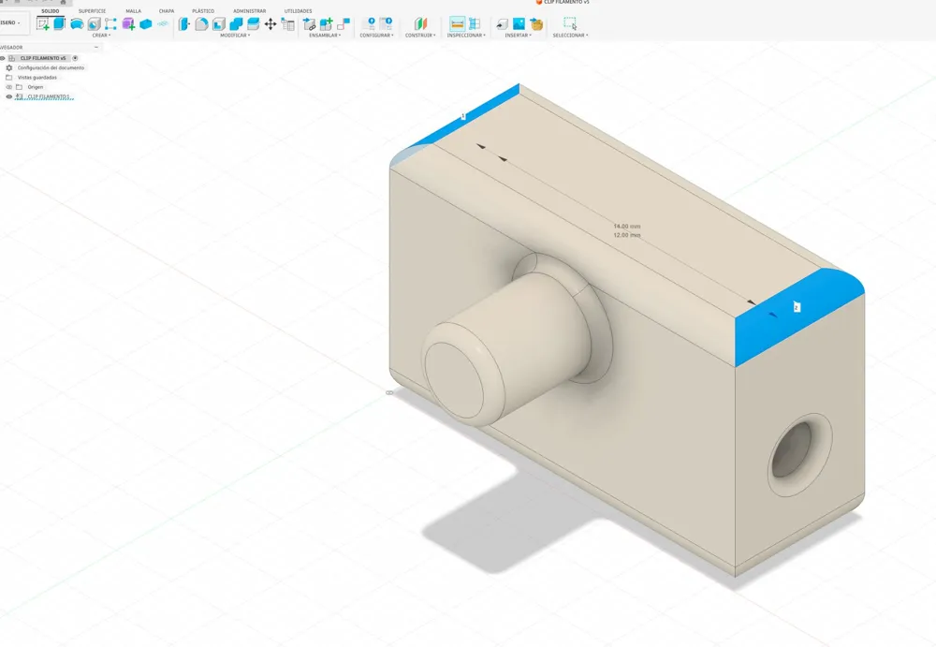Toggle visibility of CLIP FILAMENTO v5 root
Screen dimensions: 936x647
click(3, 58)
